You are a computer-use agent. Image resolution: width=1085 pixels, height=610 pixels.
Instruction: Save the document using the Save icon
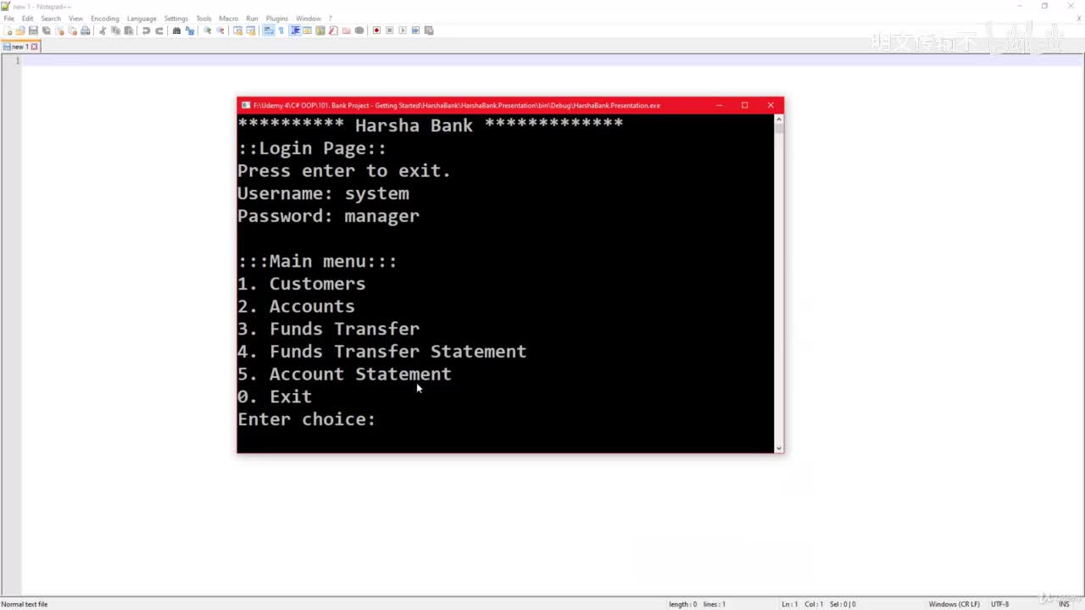33,30
